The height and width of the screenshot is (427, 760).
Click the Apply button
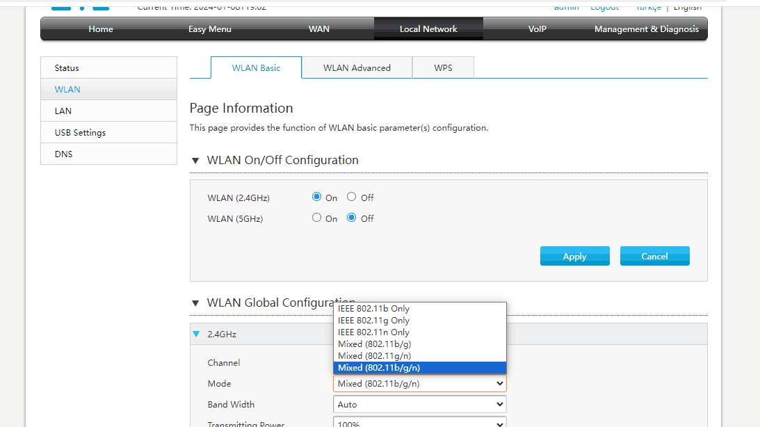click(x=574, y=257)
